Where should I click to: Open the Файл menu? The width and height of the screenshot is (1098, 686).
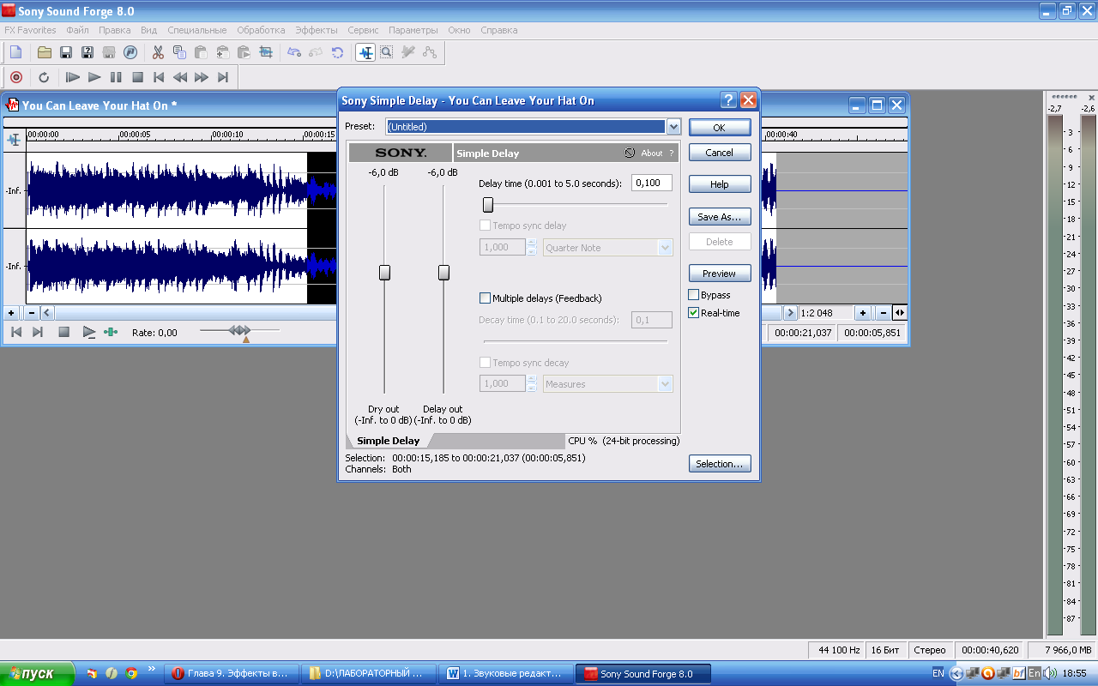[77, 30]
